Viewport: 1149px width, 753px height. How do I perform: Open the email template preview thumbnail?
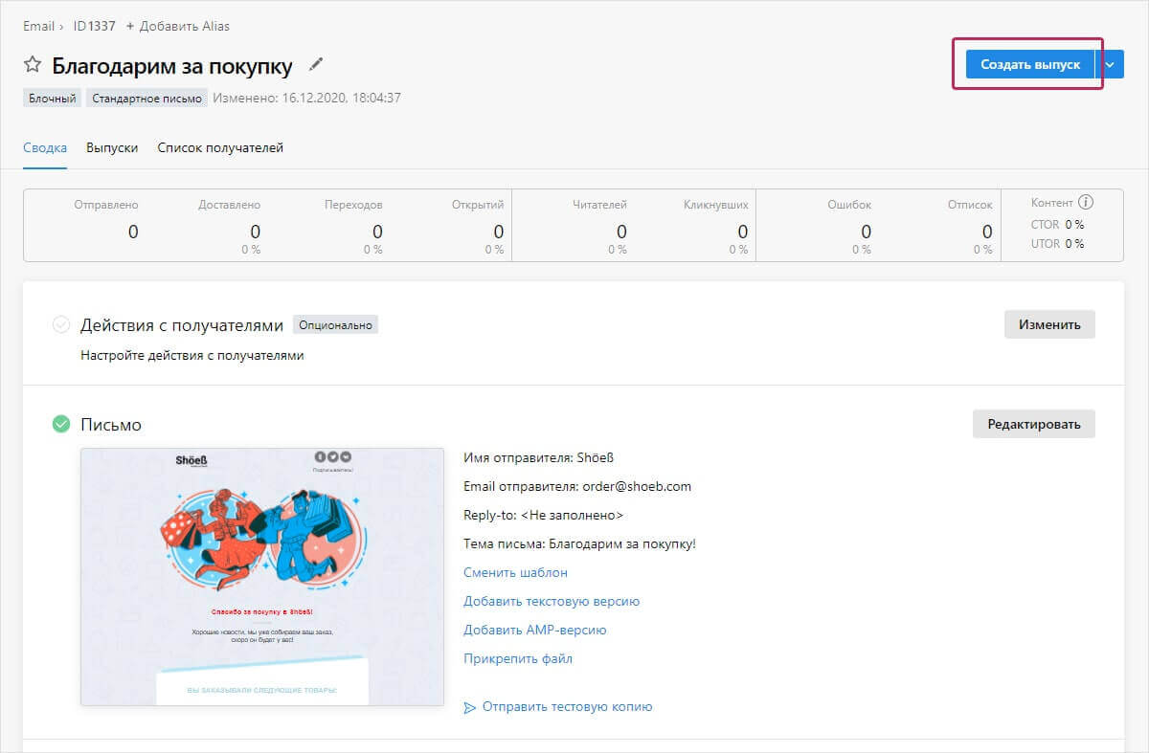tap(262, 576)
